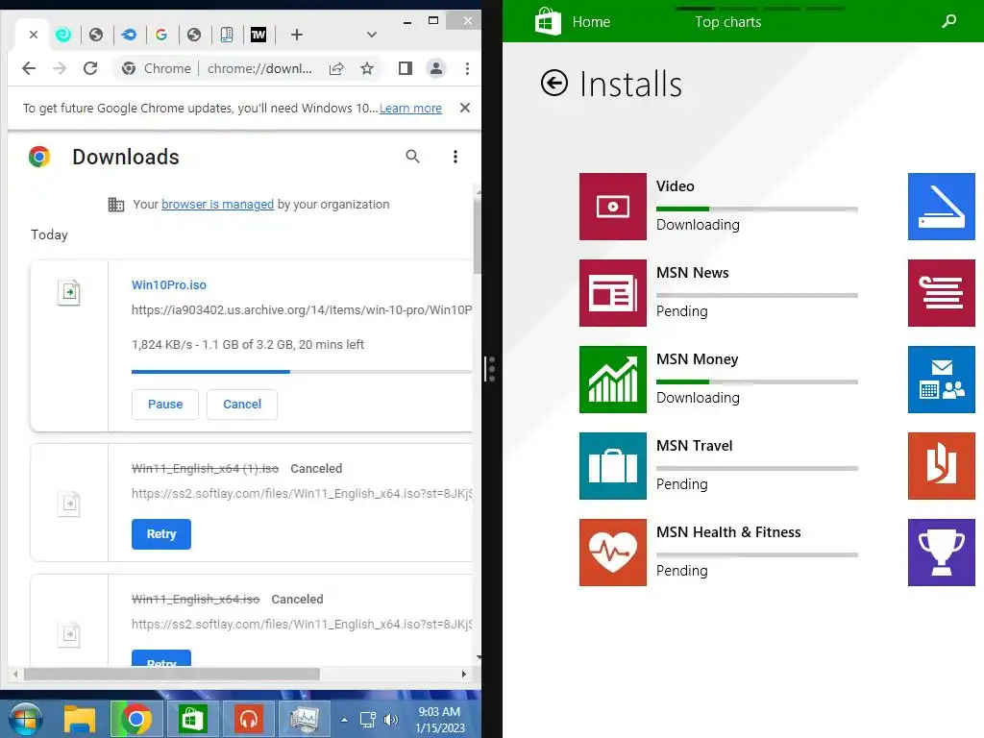Open Windows Store from the taskbar
Screen dimensions: 984x738
(x=192, y=719)
